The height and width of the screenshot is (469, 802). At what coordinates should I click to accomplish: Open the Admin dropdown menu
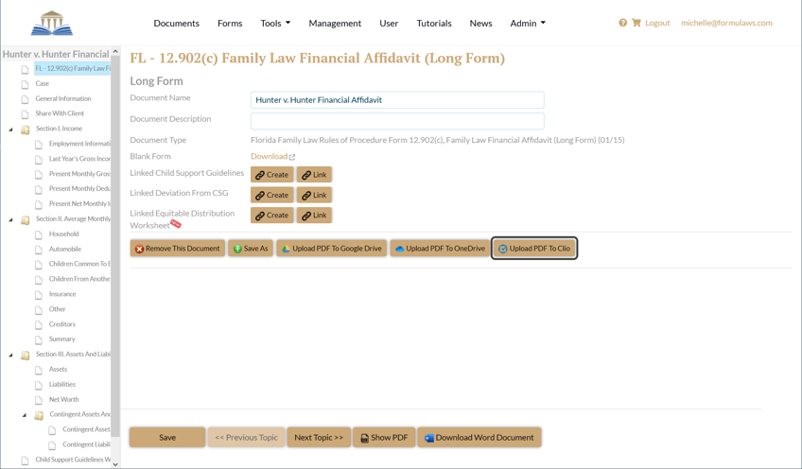click(528, 23)
